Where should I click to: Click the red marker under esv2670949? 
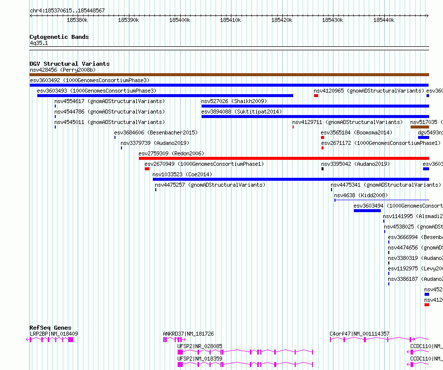[147, 169]
